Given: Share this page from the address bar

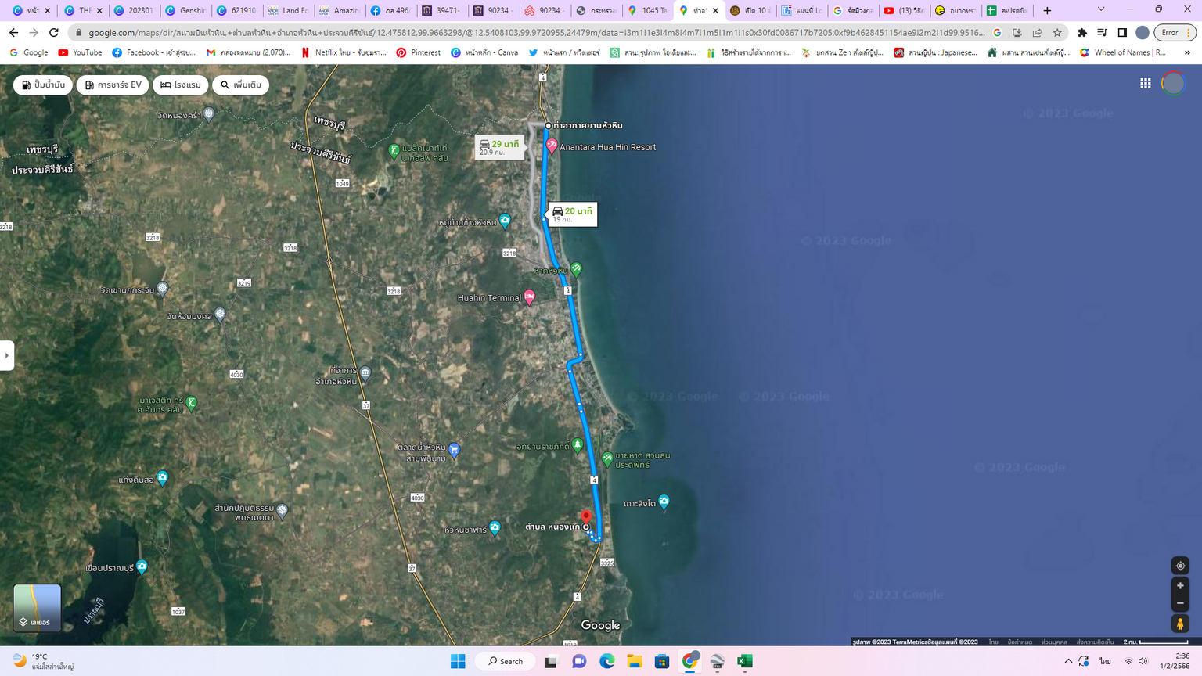Looking at the screenshot, I should (1037, 33).
